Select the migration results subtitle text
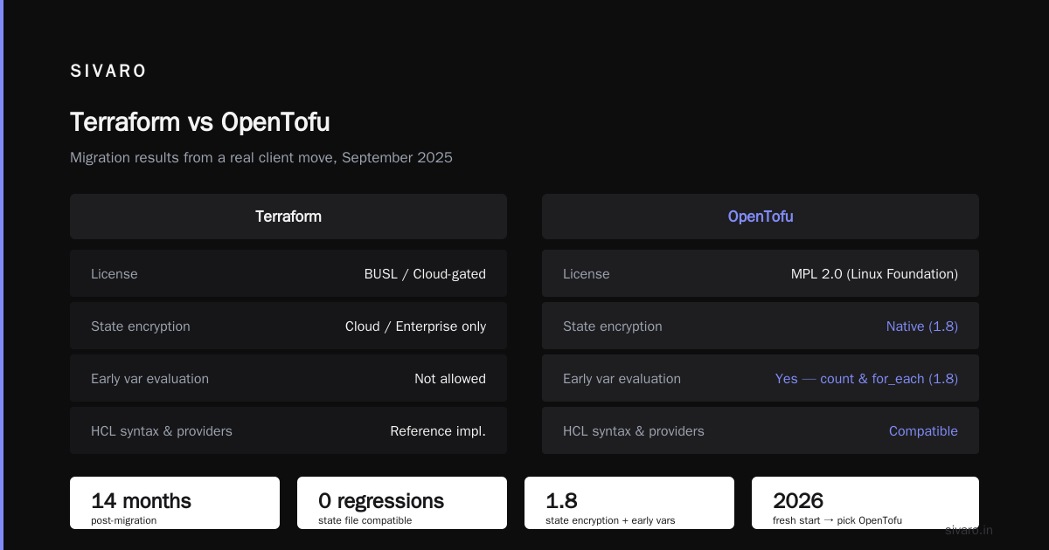 pos(261,158)
